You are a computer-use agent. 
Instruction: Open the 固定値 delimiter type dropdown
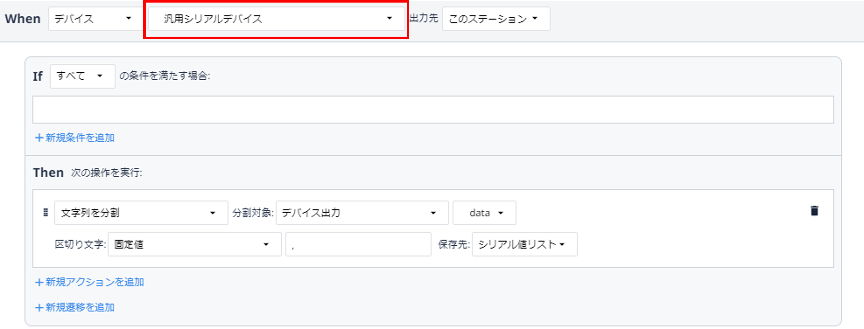coord(194,244)
